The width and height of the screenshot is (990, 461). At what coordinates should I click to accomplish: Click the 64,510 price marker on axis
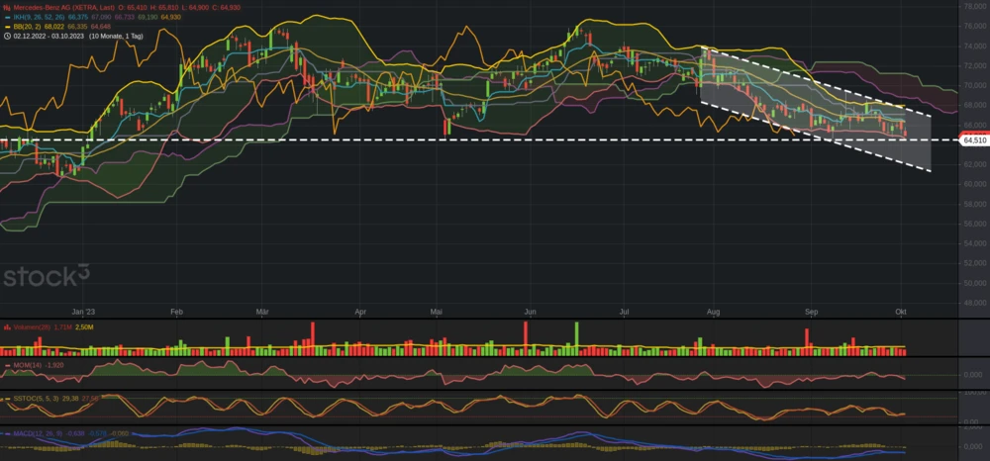[974, 140]
